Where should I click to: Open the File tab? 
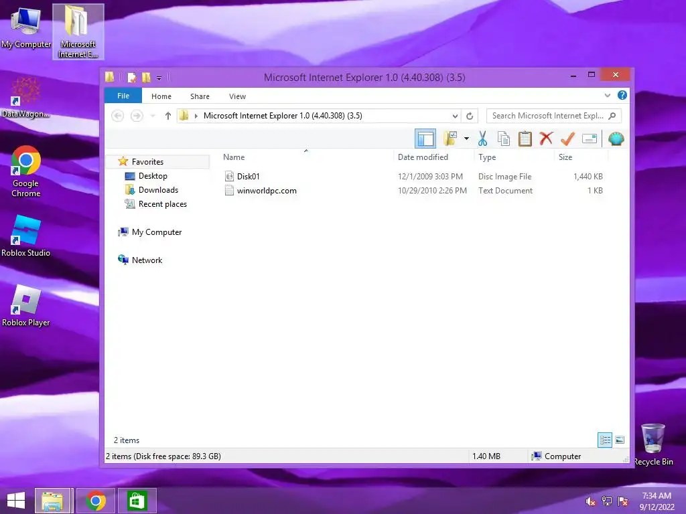click(x=123, y=96)
